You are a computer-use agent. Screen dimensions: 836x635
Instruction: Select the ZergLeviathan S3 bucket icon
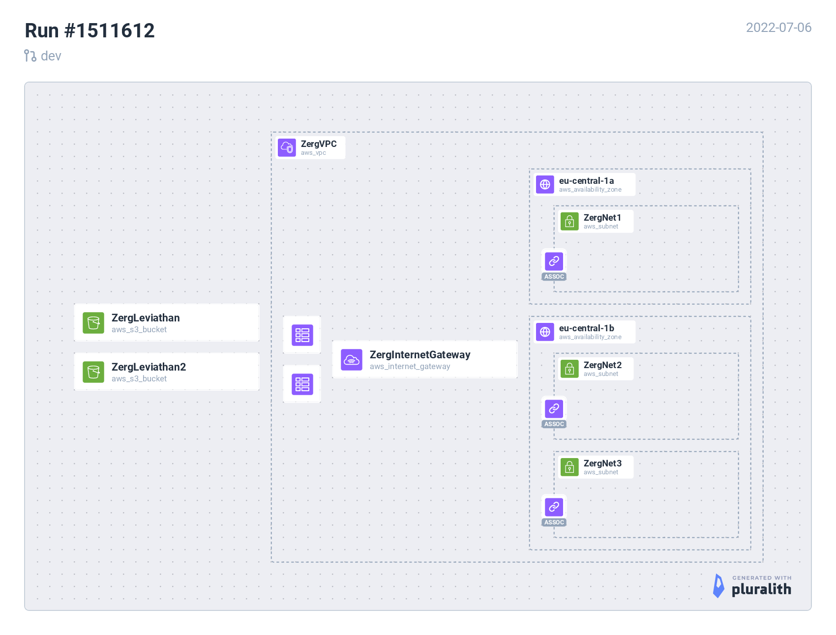[x=93, y=323]
